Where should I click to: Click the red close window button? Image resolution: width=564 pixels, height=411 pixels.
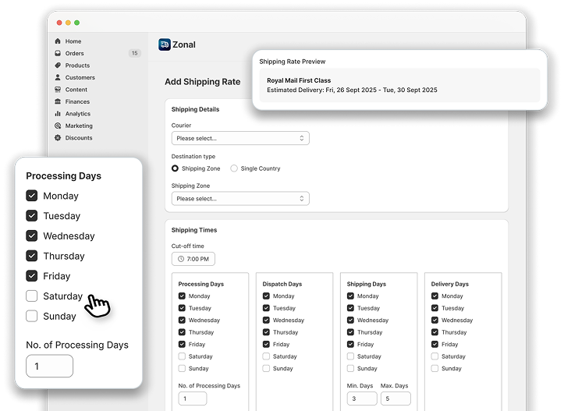click(x=59, y=23)
